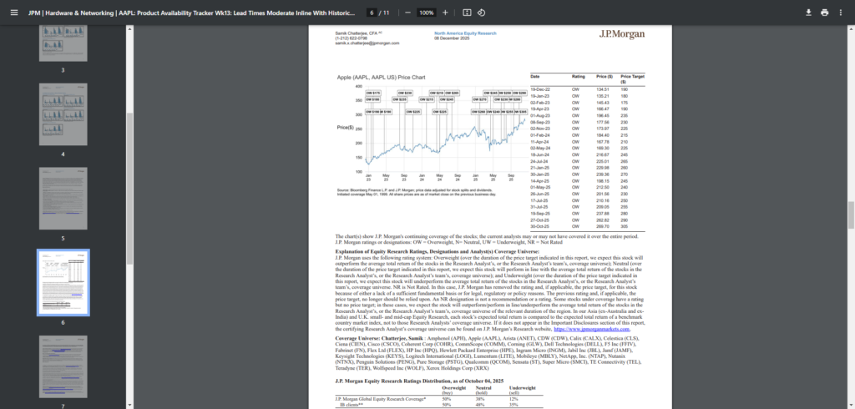Click the zoom out minus button

(407, 13)
